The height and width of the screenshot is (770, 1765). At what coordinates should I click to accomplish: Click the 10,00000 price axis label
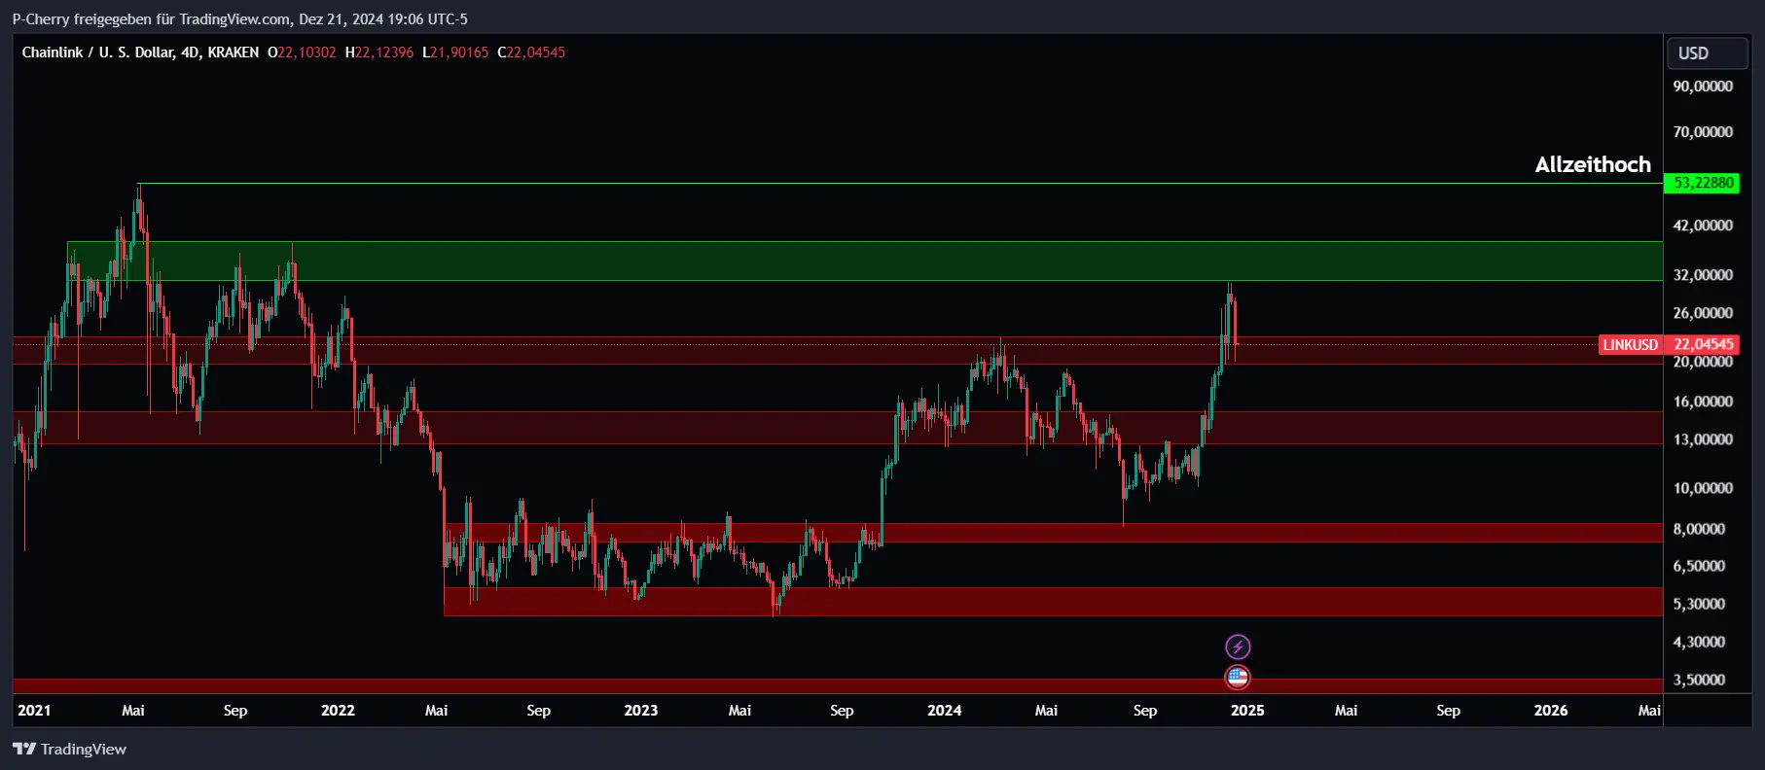pos(1703,488)
